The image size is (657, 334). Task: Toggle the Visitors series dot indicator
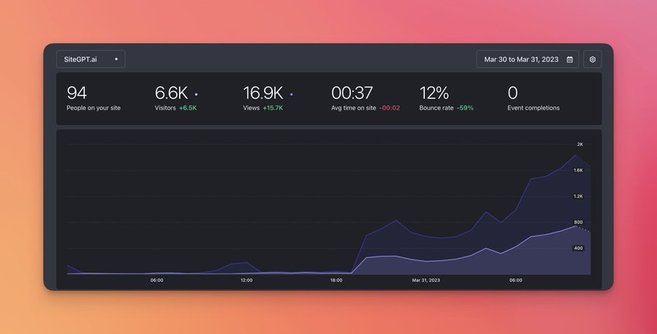click(196, 94)
